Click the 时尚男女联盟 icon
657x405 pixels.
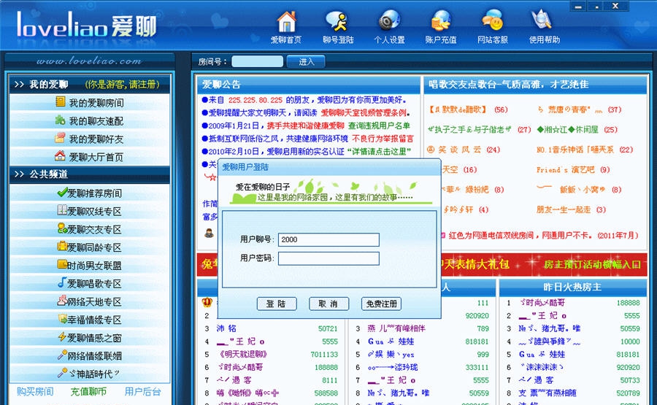[x=63, y=264]
